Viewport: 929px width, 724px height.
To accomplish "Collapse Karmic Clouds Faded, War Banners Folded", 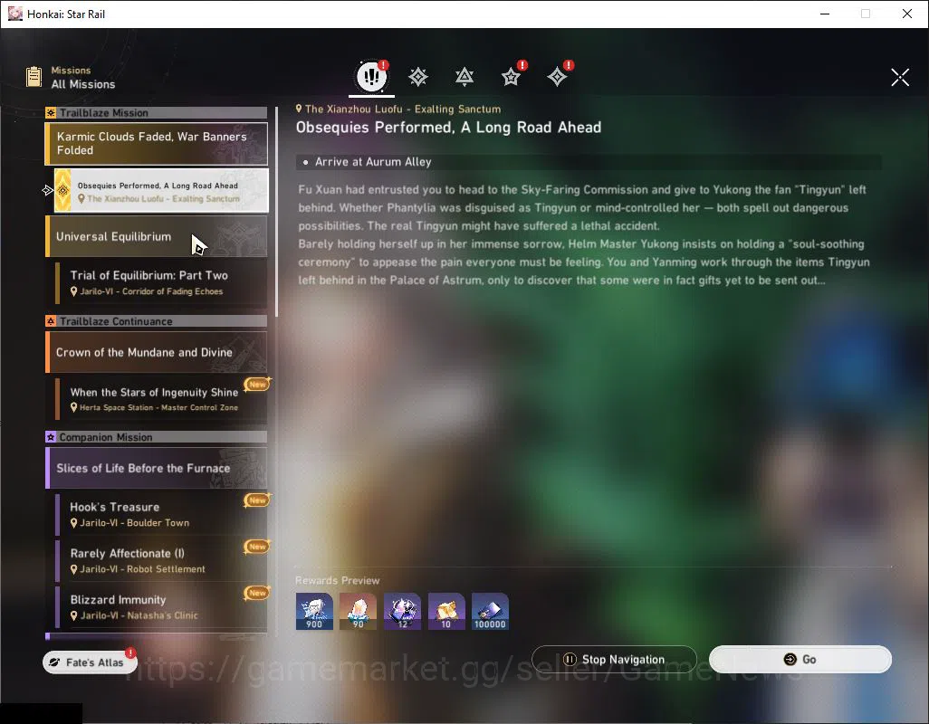I will [x=156, y=144].
